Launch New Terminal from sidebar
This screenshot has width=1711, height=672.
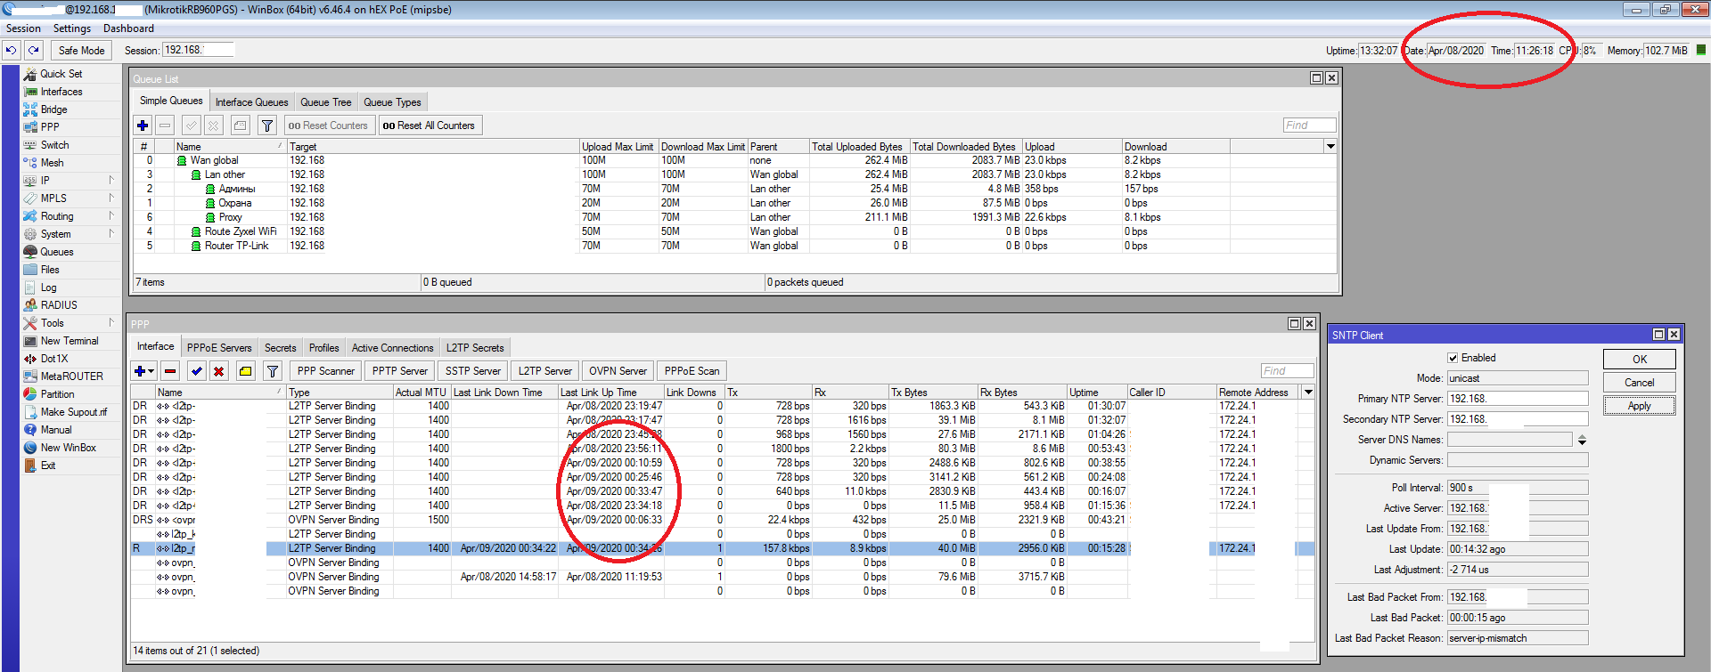(x=70, y=341)
